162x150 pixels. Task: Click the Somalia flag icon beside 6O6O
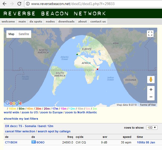pyautogui.click(x=34, y=142)
